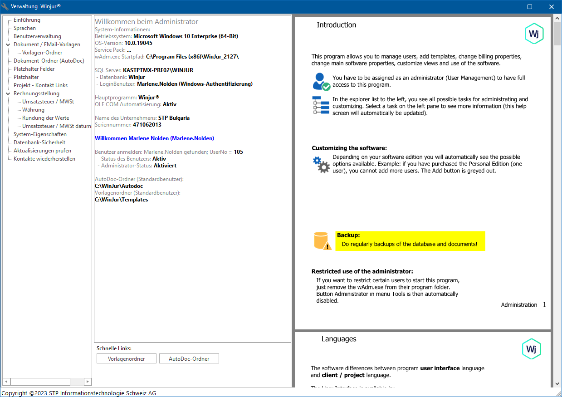Click 'Languages' help page heading

(x=339, y=339)
